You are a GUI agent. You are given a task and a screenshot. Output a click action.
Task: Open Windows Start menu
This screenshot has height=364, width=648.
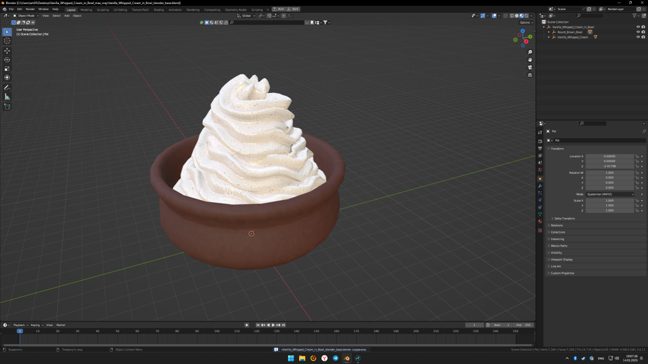[x=291, y=358]
